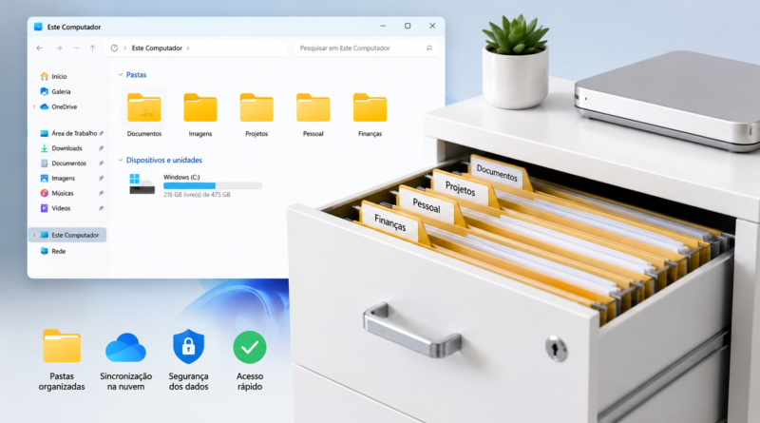Click the Windows (C:) drive label
The width and height of the screenshot is (760, 423).
pyautogui.click(x=181, y=177)
